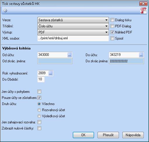Open the lookup button beside Od účtu
Viewport: 149px width, 142px height.
[x=70, y=55]
